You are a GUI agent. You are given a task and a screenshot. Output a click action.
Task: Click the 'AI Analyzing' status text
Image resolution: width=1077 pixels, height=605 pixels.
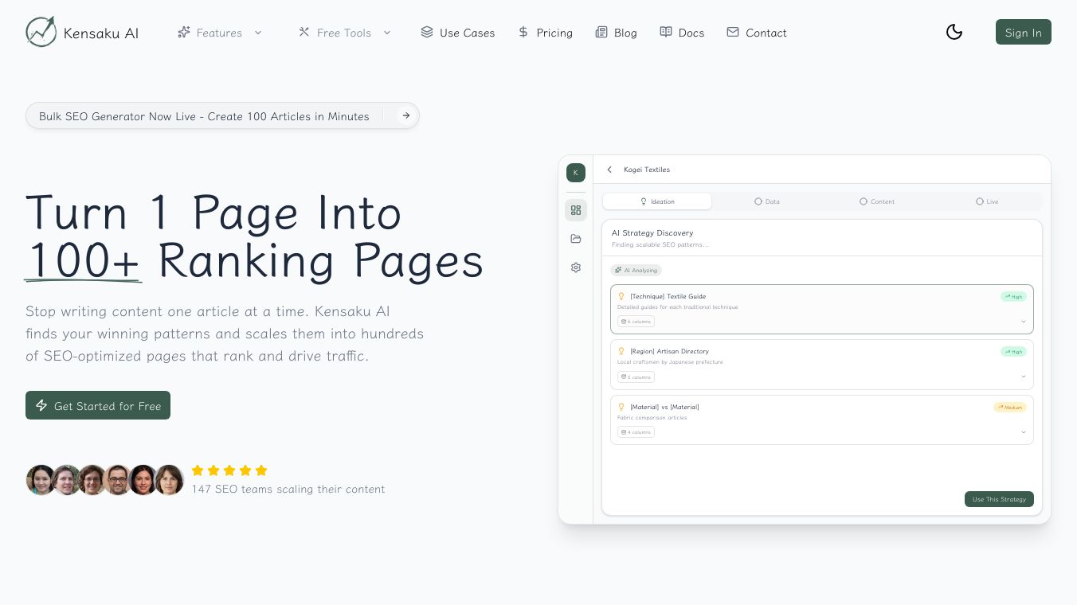640,271
